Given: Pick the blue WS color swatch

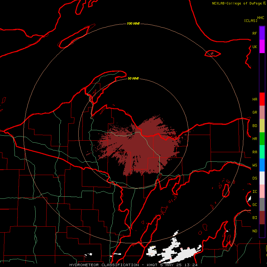Looking at the screenshot, I should click(x=262, y=165).
